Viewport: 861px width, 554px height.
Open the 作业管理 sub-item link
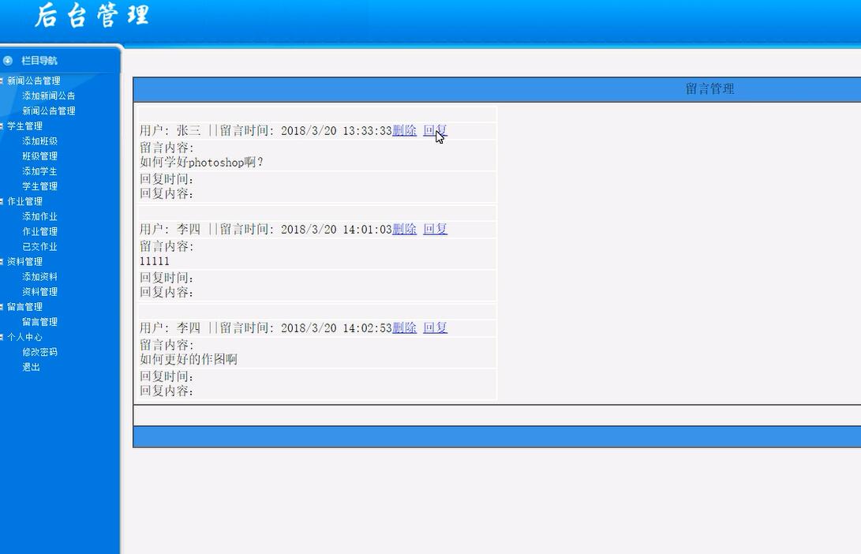point(39,231)
